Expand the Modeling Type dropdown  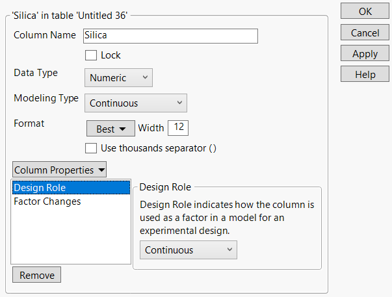[x=136, y=103]
